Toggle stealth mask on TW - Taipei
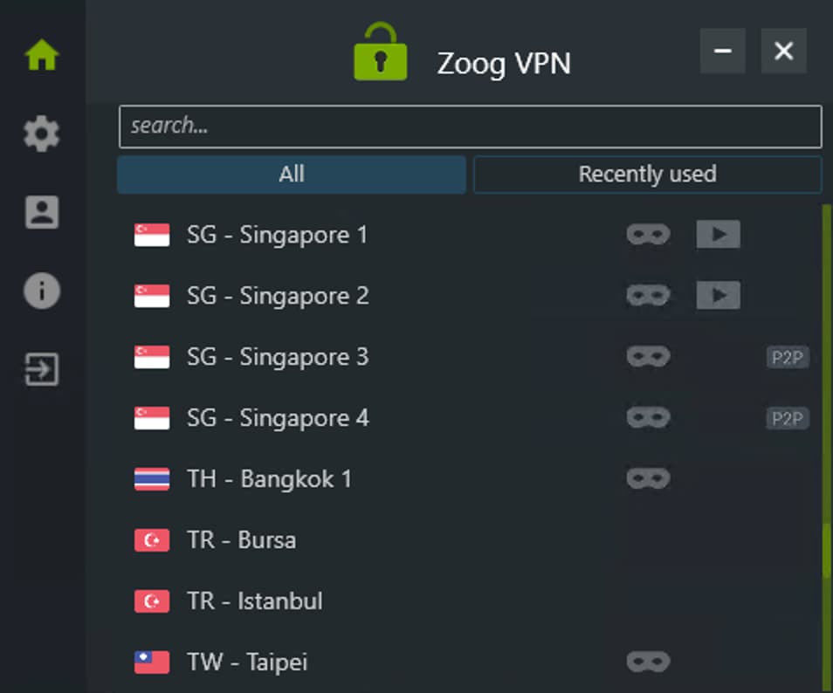833x693 pixels. point(649,662)
